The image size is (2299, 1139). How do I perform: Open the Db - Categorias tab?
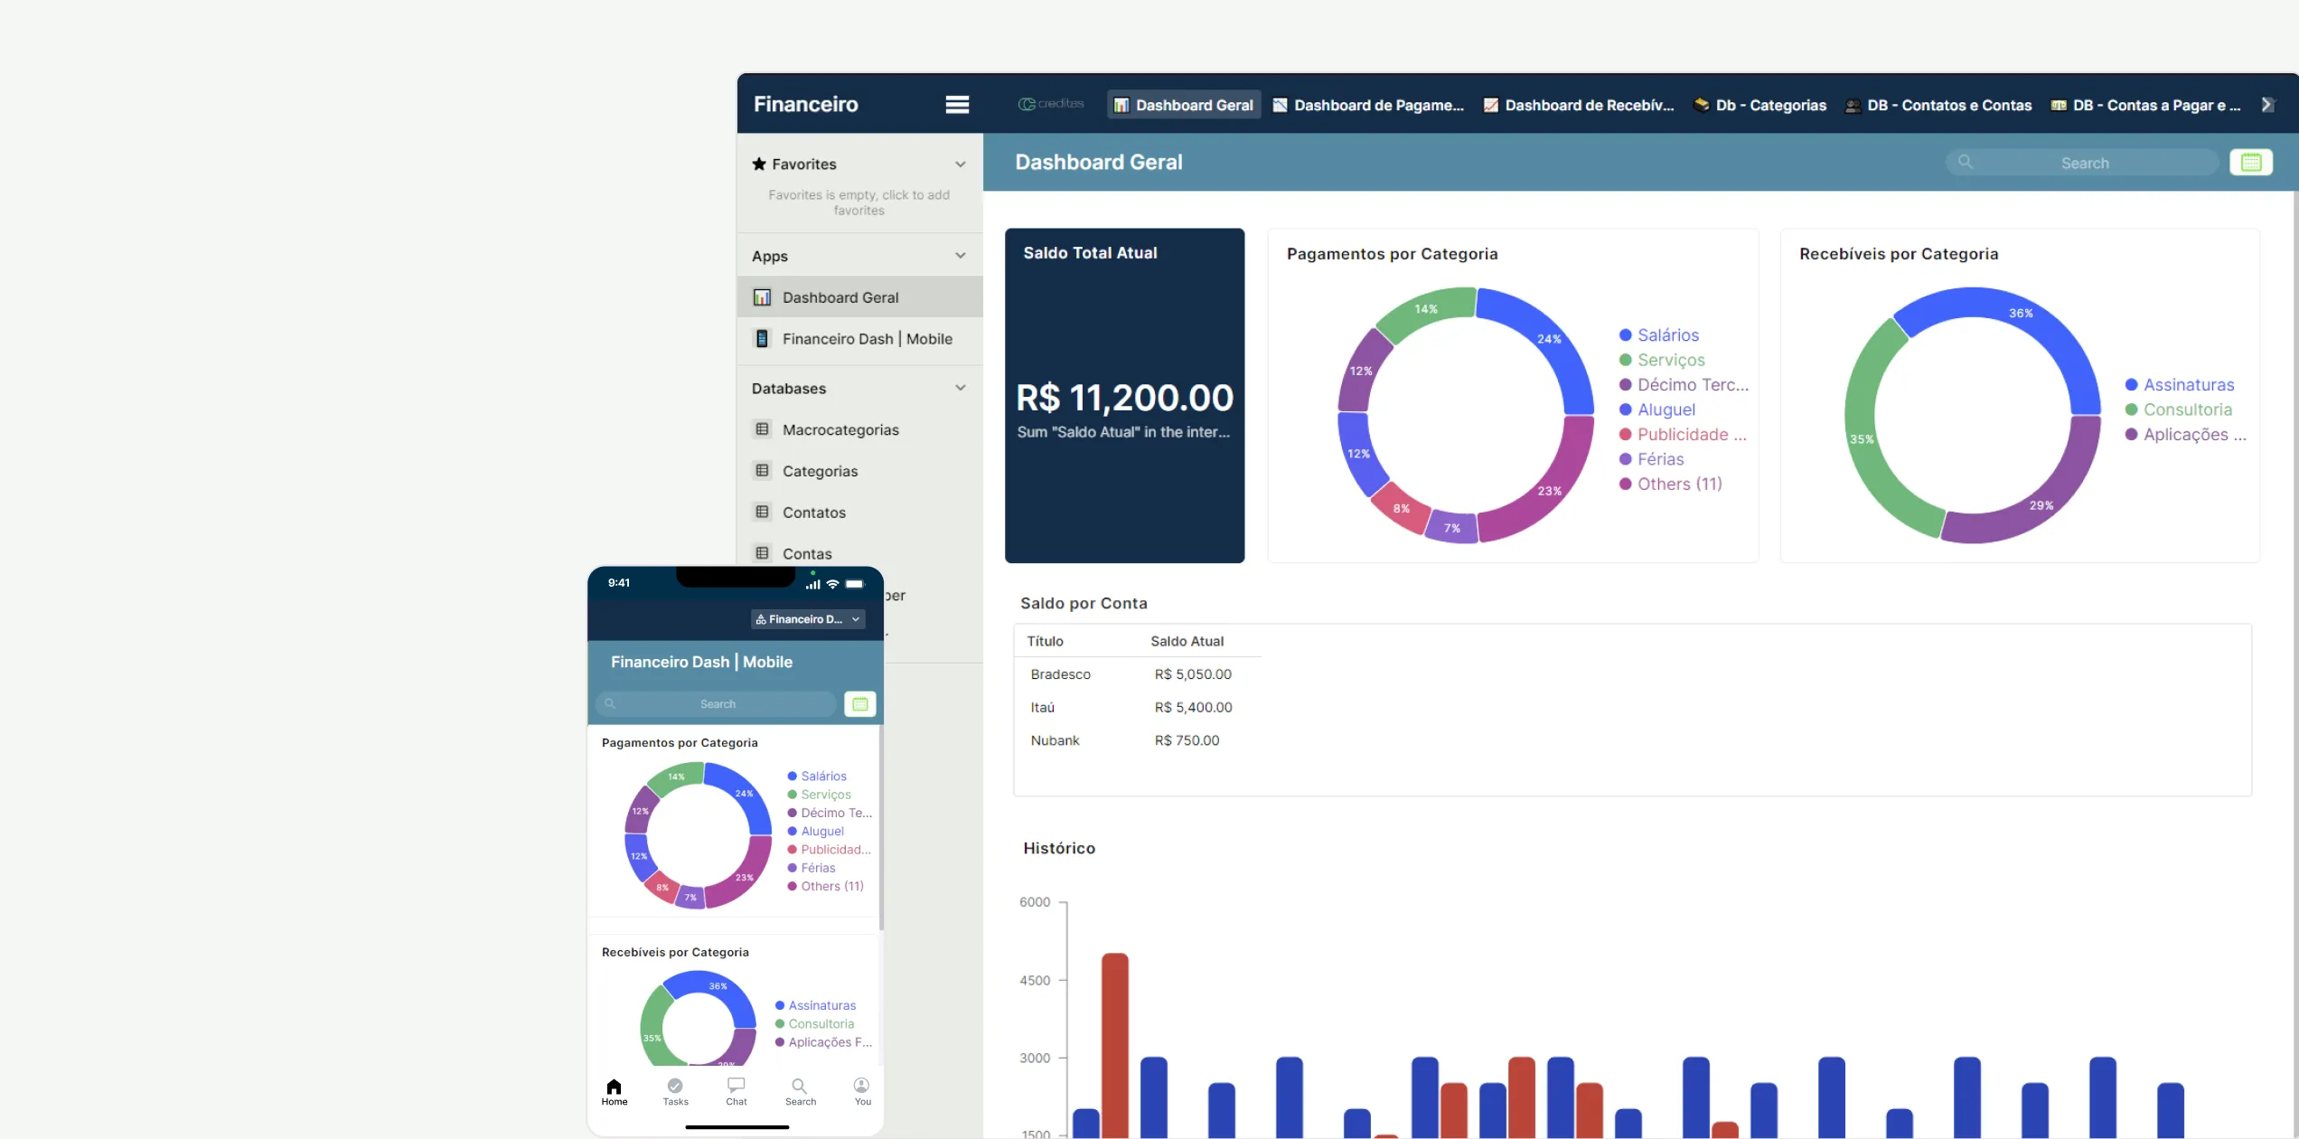point(1759,105)
